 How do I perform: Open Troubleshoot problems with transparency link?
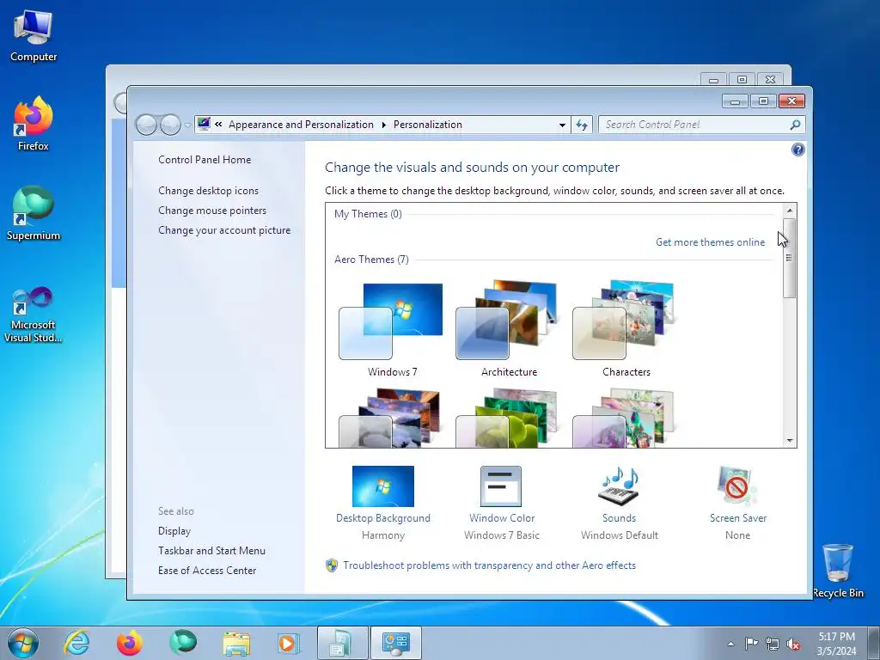coord(489,565)
